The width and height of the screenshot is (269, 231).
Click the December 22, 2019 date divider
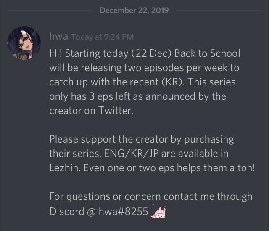pos(134,10)
